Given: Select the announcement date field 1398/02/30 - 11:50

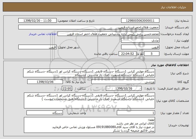Looking at the screenshot, I should click(x=37, y=21).
